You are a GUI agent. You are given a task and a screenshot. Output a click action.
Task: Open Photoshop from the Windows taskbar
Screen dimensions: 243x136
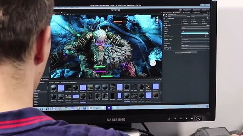coord(84,108)
